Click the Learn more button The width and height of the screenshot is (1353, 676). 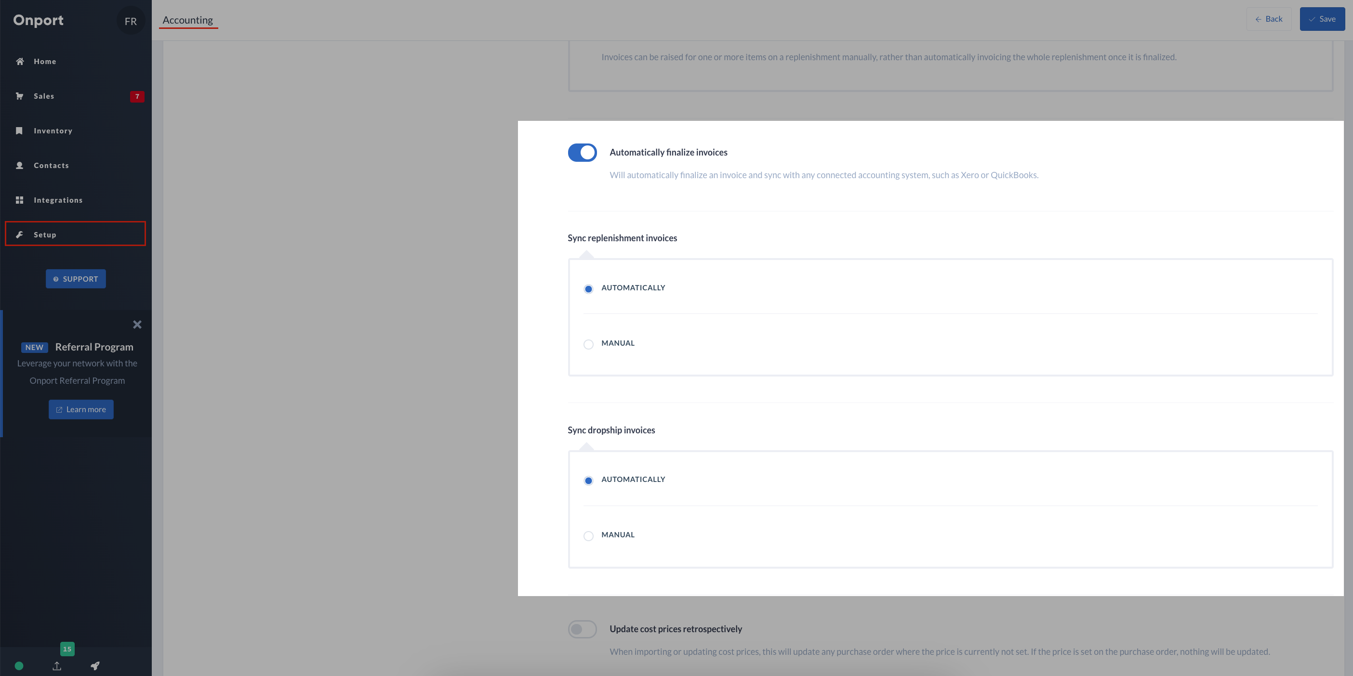81,409
